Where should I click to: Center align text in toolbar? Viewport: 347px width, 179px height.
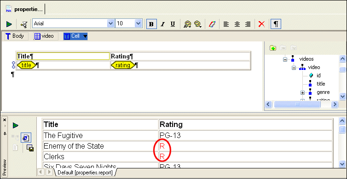click(x=237, y=24)
